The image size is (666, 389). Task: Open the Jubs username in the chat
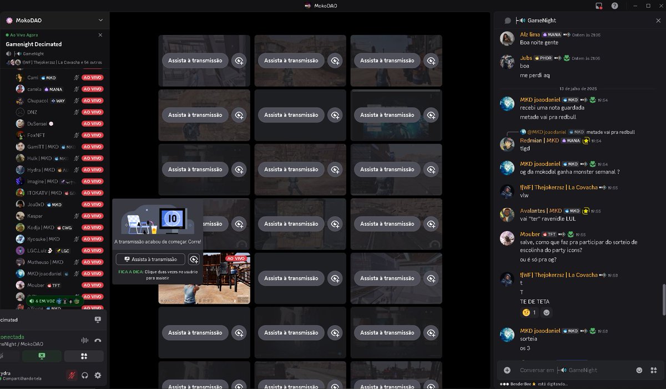click(526, 58)
